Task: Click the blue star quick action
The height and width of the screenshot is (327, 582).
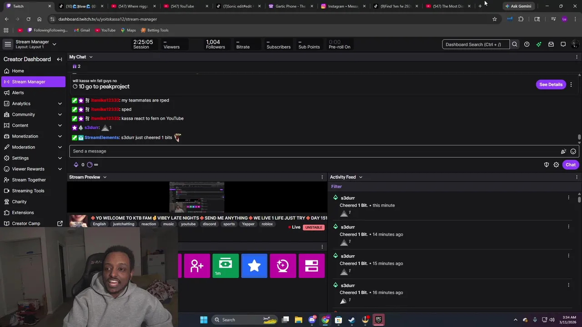Action: (254, 266)
